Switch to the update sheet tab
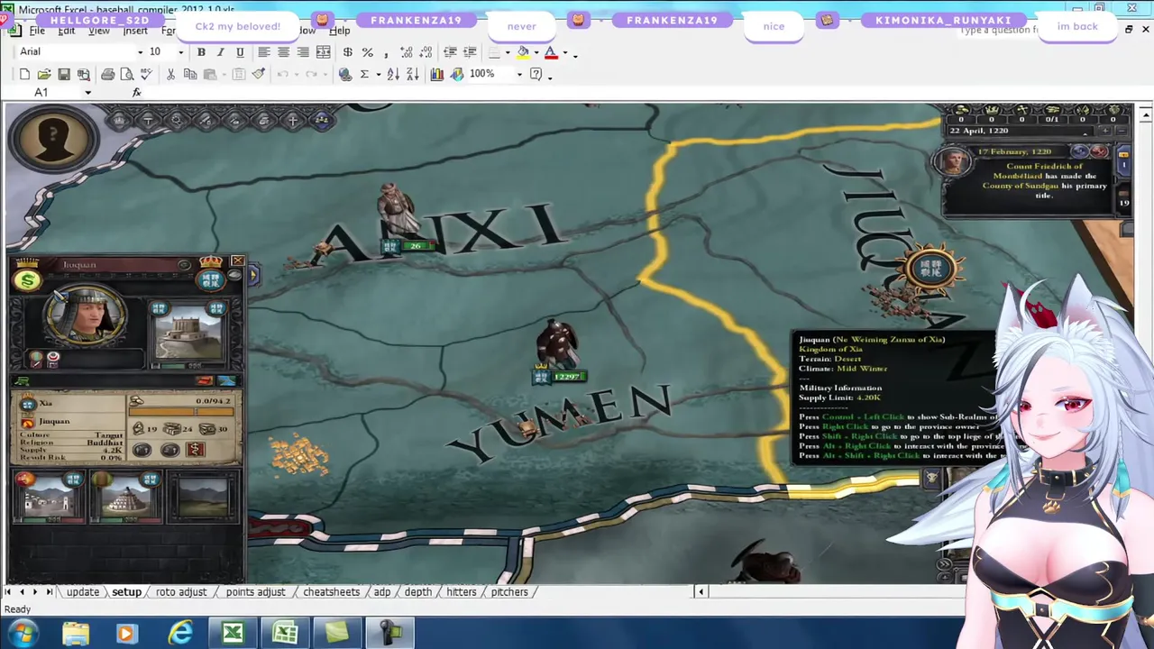This screenshot has height=649, width=1154. (82, 592)
